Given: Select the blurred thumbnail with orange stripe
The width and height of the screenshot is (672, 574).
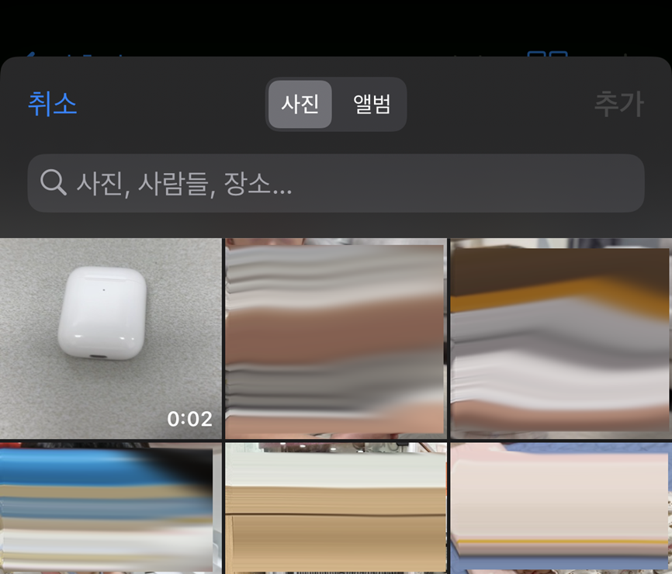Looking at the screenshot, I should (x=561, y=338).
